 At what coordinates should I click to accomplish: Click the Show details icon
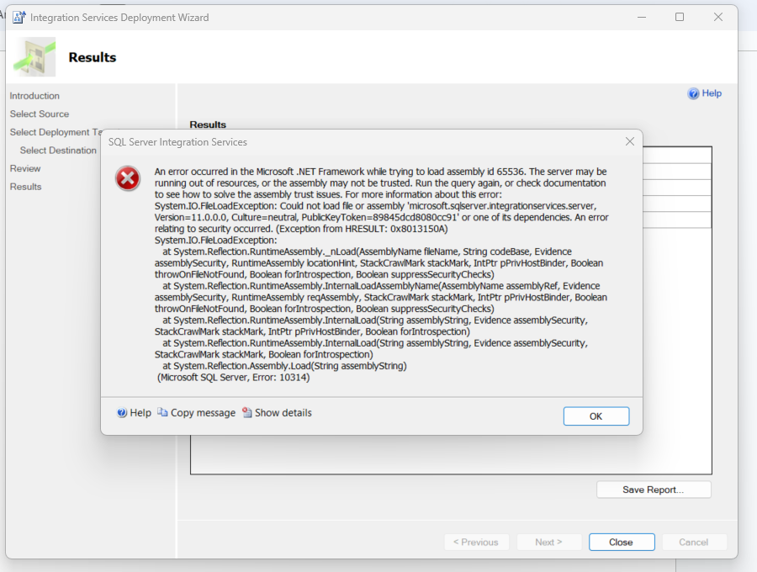click(x=247, y=412)
